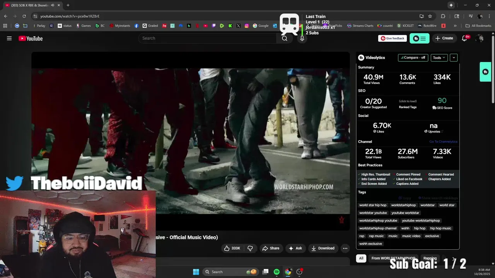Open the Chrome apps grid icon

5,26
